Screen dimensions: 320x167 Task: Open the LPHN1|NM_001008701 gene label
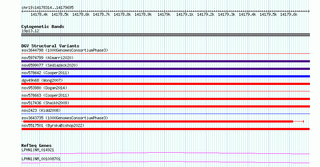41,159
